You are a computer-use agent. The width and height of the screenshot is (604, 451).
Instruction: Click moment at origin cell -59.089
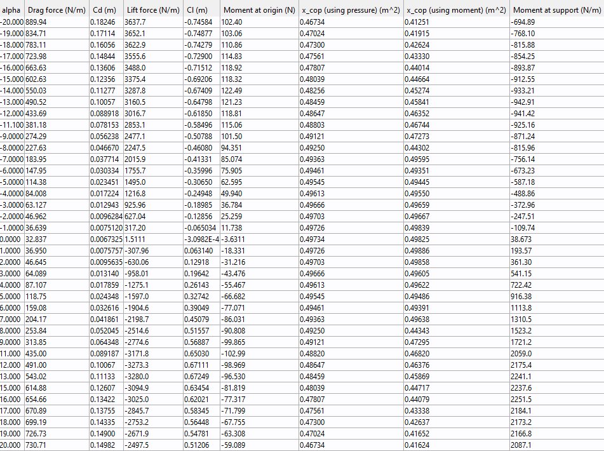pyautogui.click(x=259, y=445)
